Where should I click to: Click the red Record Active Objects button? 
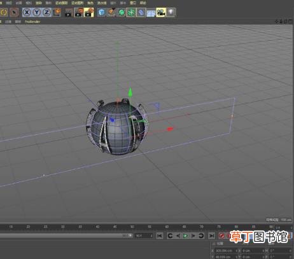click(222, 235)
